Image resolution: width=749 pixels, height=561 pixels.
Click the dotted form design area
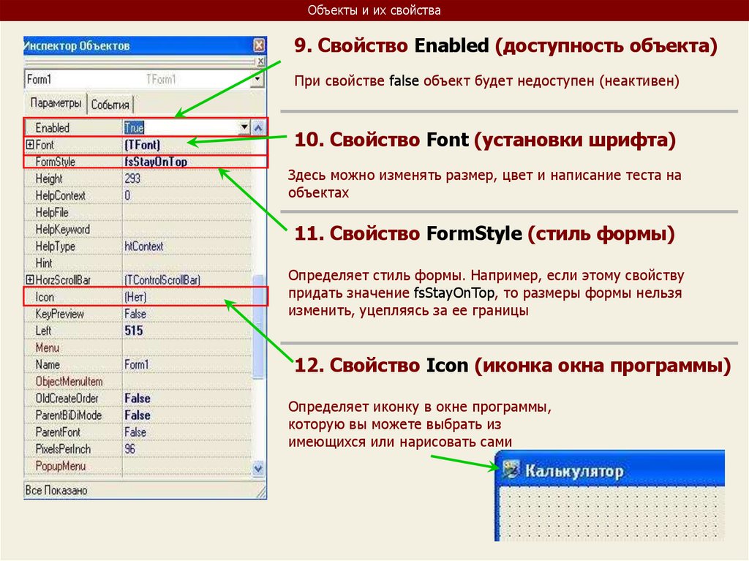[x=611, y=513]
